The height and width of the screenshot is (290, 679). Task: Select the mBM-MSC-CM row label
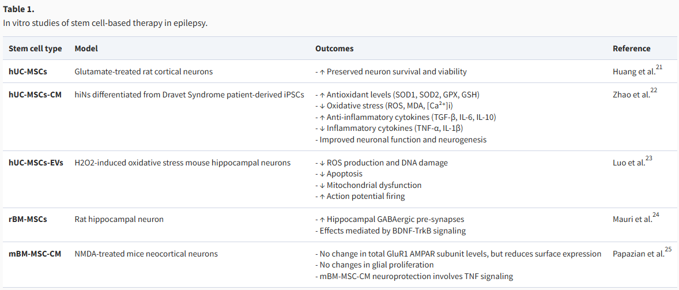pyautogui.click(x=35, y=254)
